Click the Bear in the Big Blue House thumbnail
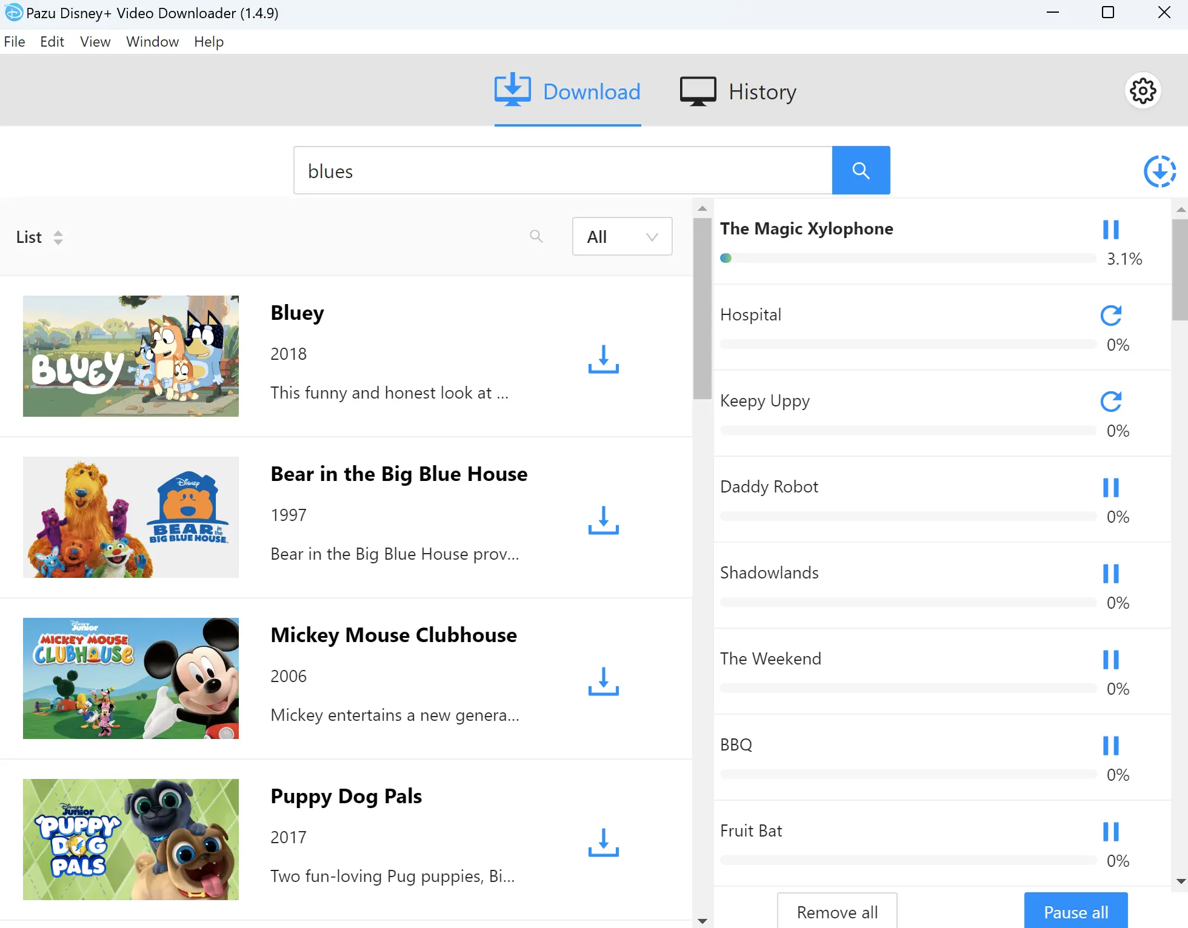The height and width of the screenshot is (928, 1188). [131, 517]
